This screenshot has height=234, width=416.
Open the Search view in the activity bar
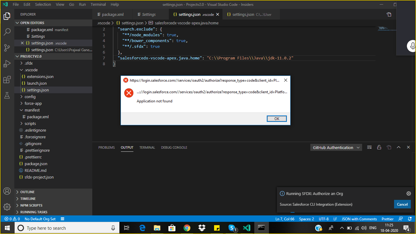pyautogui.click(x=7, y=31)
